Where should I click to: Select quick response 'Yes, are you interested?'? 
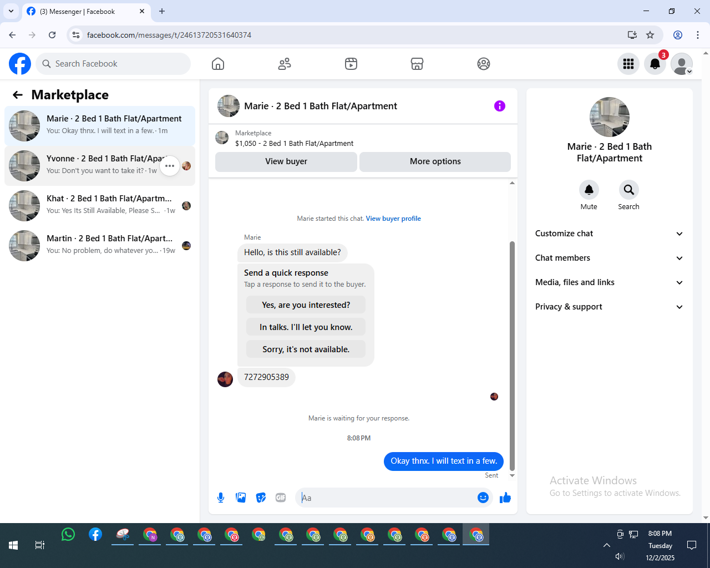coord(306,305)
